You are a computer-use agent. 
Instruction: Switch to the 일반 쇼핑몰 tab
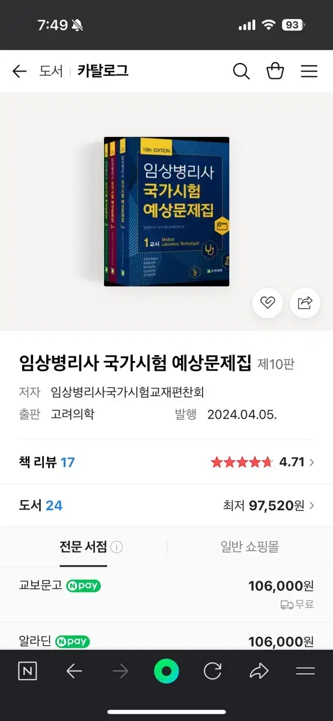coord(249,547)
